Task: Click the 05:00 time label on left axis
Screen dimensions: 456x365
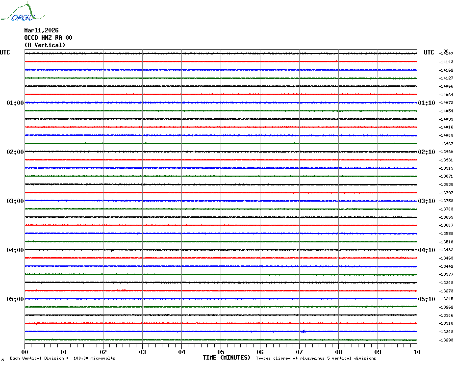Action: 15,299
